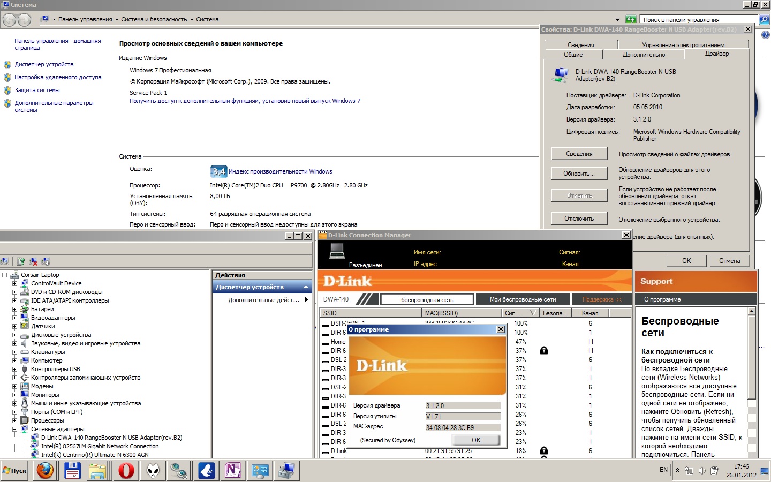
Task: Open the Индекс производительности Windows link
Action: (x=280, y=171)
